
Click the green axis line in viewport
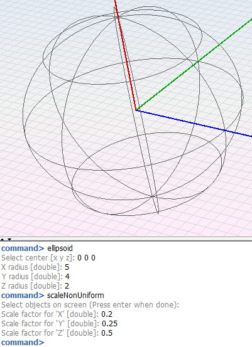194,65
